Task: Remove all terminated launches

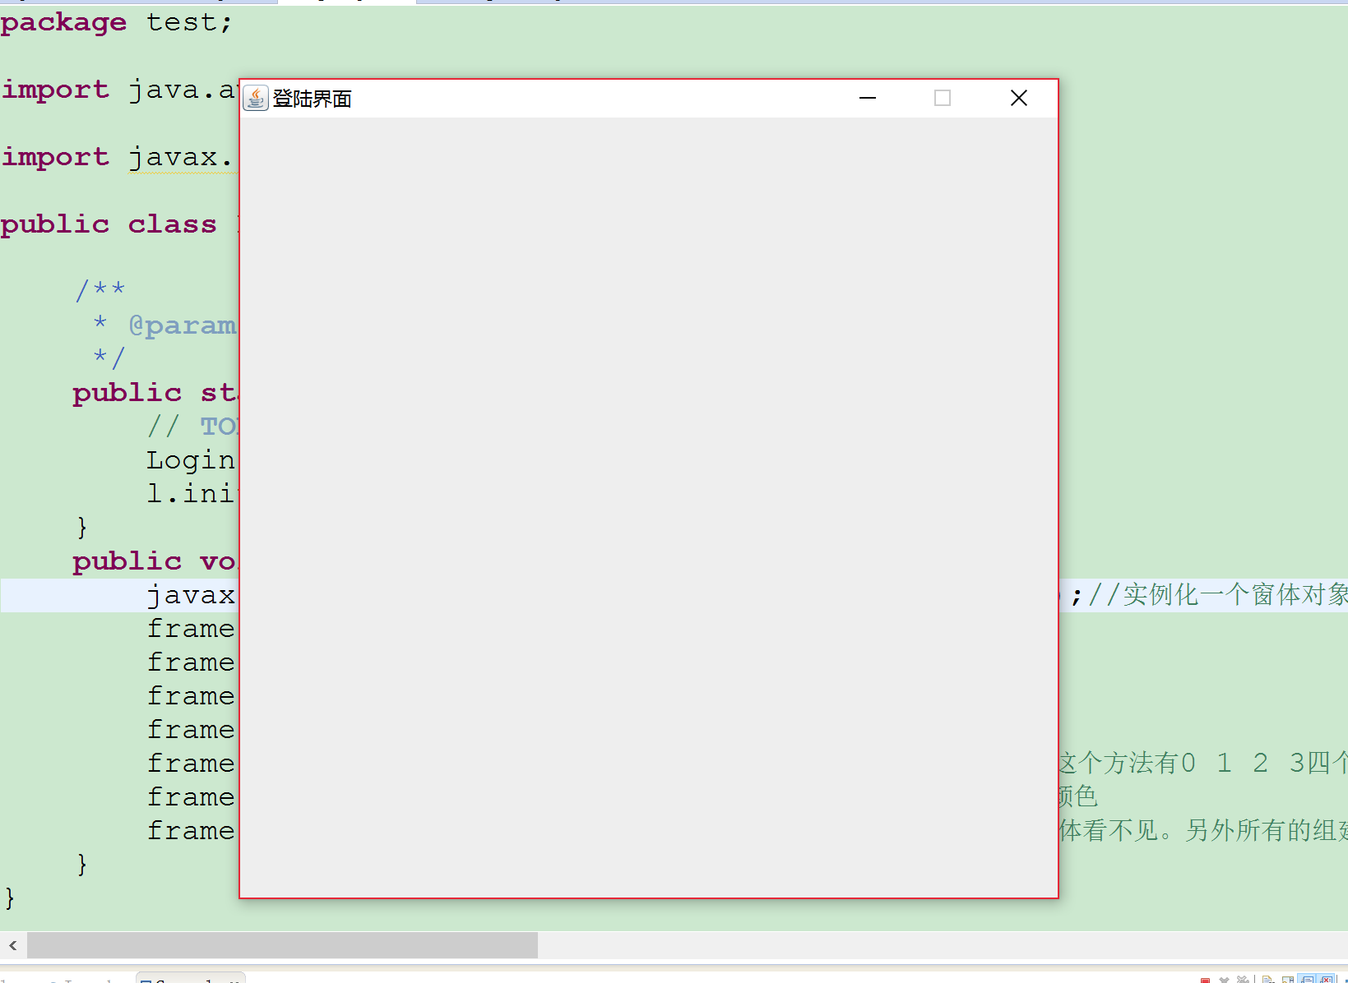Action: pos(1243,980)
